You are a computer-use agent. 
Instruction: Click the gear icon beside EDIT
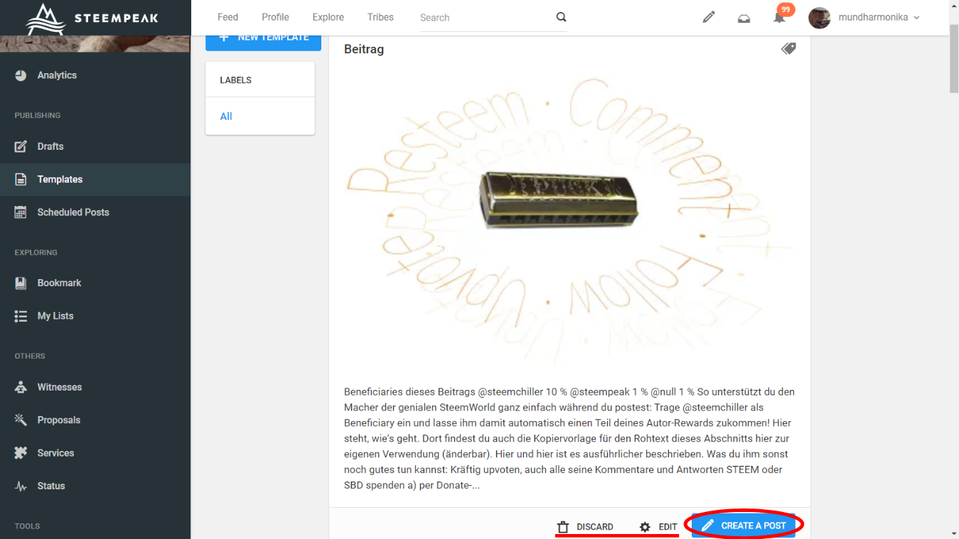pyautogui.click(x=645, y=527)
